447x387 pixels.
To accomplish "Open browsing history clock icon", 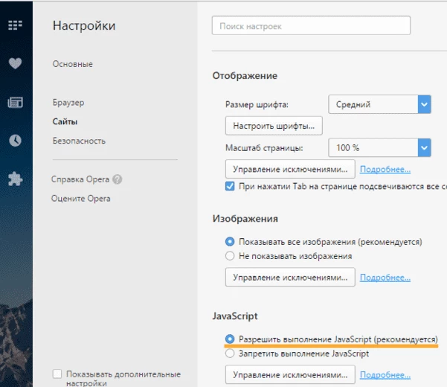I will pyautogui.click(x=15, y=141).
